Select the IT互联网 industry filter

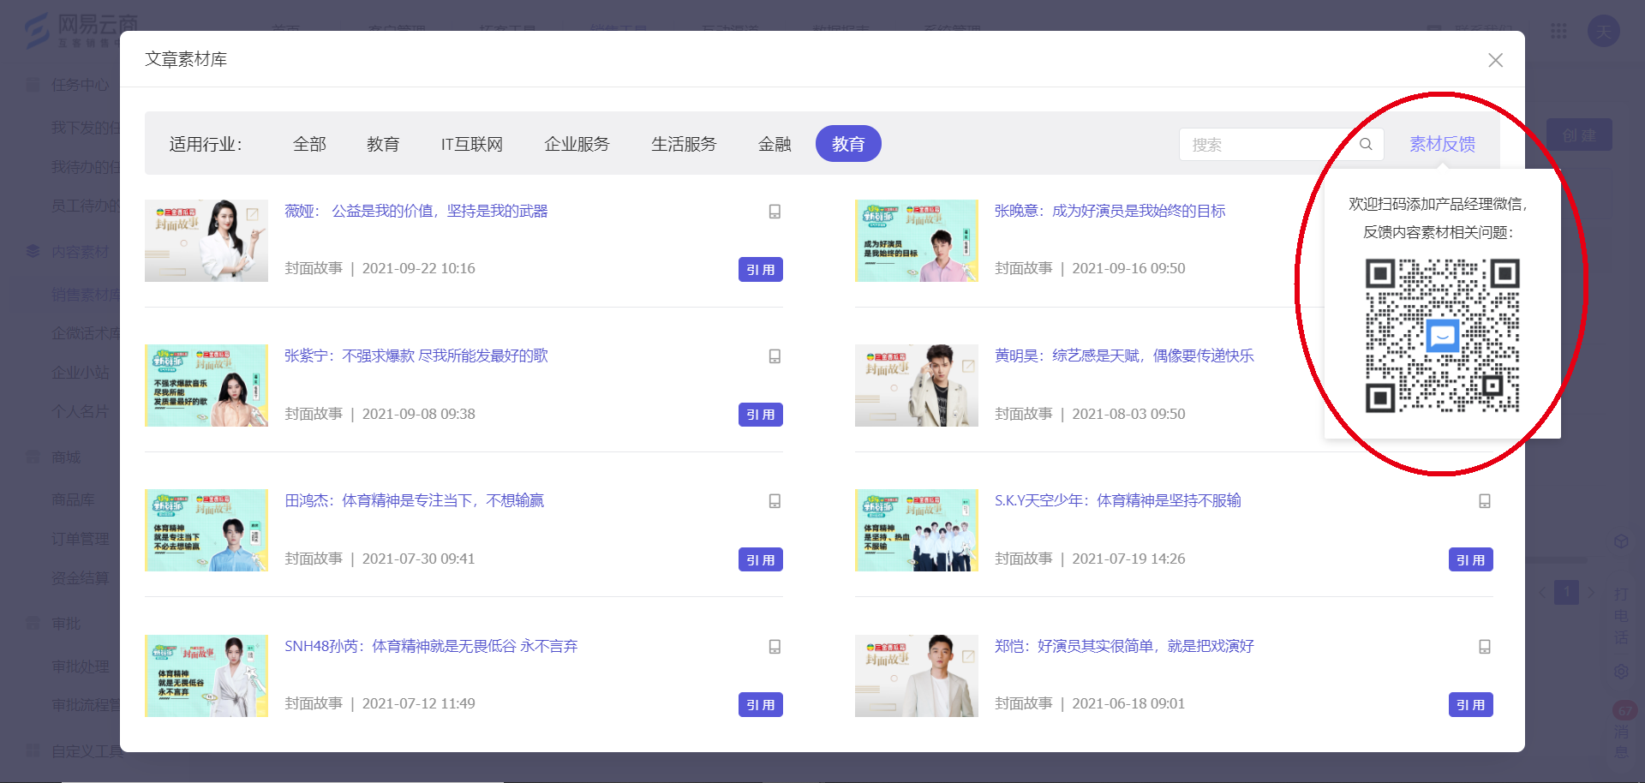click(472, 144)
